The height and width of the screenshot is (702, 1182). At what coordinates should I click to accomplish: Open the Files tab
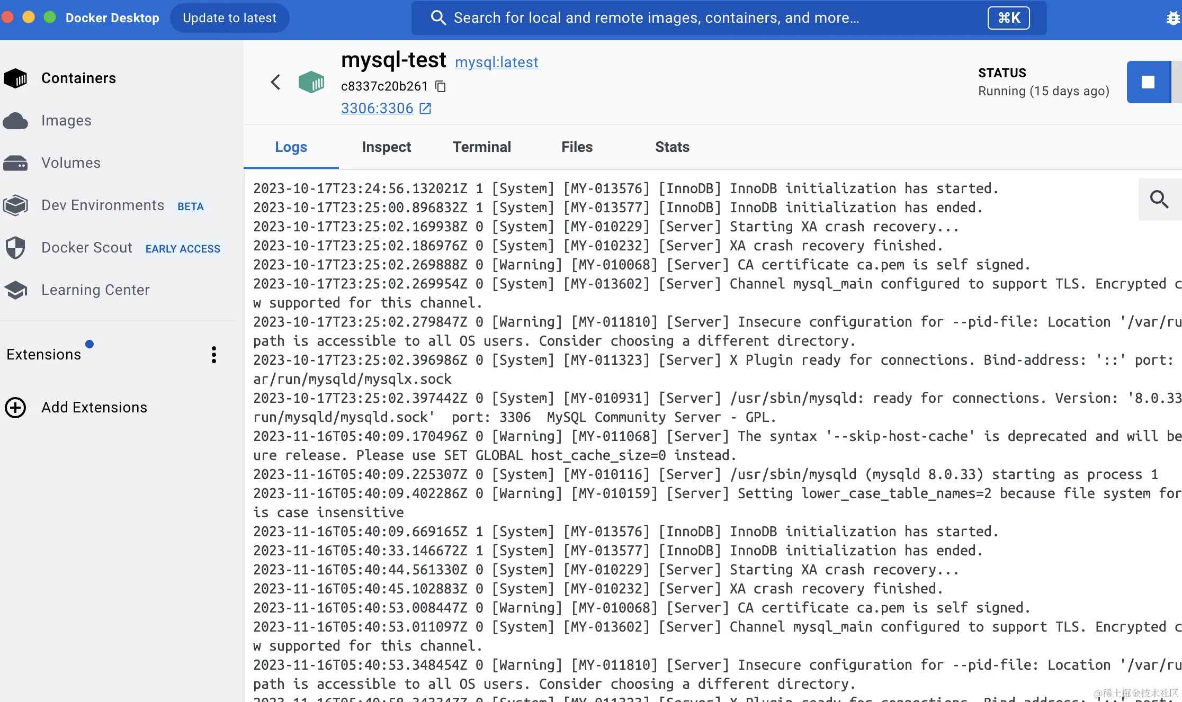click(577, 147)
